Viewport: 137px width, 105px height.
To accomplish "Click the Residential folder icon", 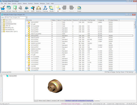I will (4, 29).
